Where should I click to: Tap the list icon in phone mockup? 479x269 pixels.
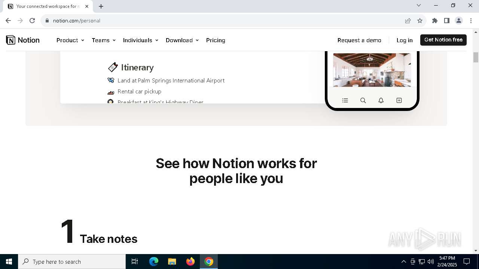point(345,100)
